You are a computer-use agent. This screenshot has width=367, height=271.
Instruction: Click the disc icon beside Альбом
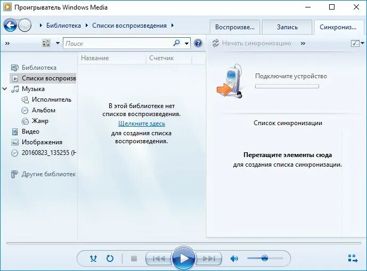25,110
